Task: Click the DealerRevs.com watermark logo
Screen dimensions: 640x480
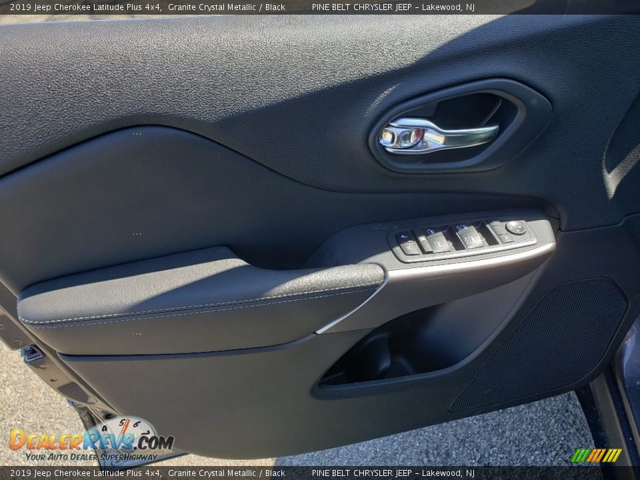Action: [91, 439]
